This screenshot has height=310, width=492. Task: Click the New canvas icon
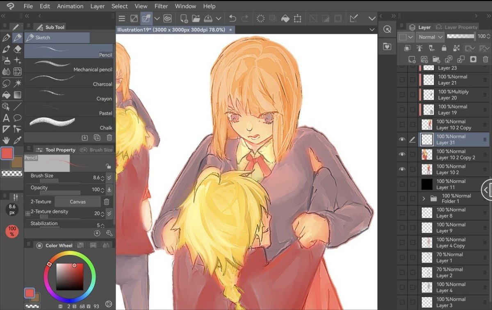pos(184,18)
